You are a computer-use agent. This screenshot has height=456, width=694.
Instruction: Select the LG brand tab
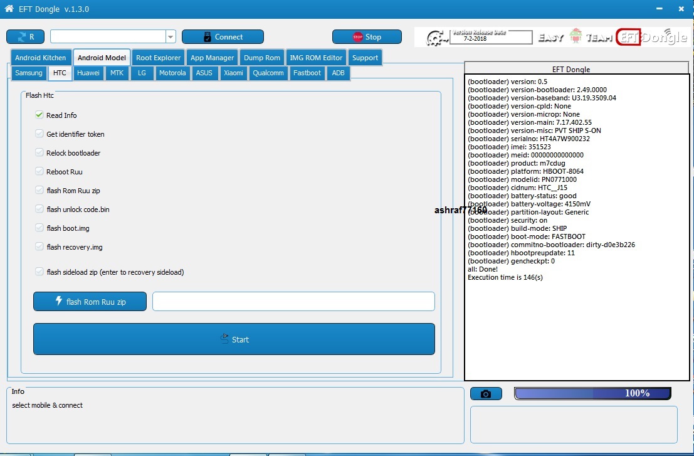(x=142, y=73)
